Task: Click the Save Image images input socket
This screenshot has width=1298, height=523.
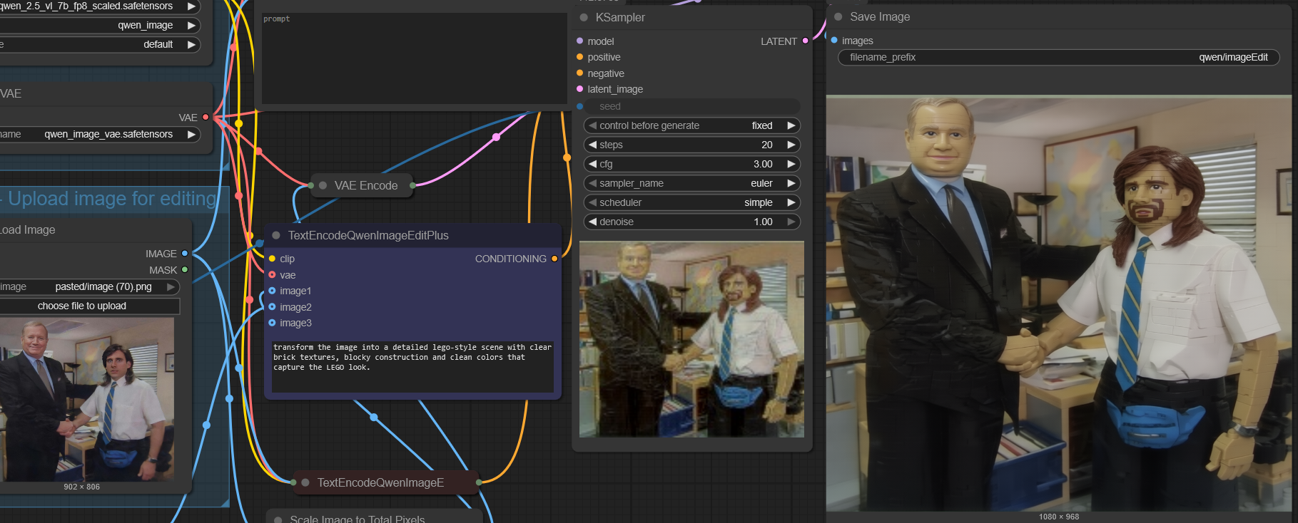Action: coord(834,41)
